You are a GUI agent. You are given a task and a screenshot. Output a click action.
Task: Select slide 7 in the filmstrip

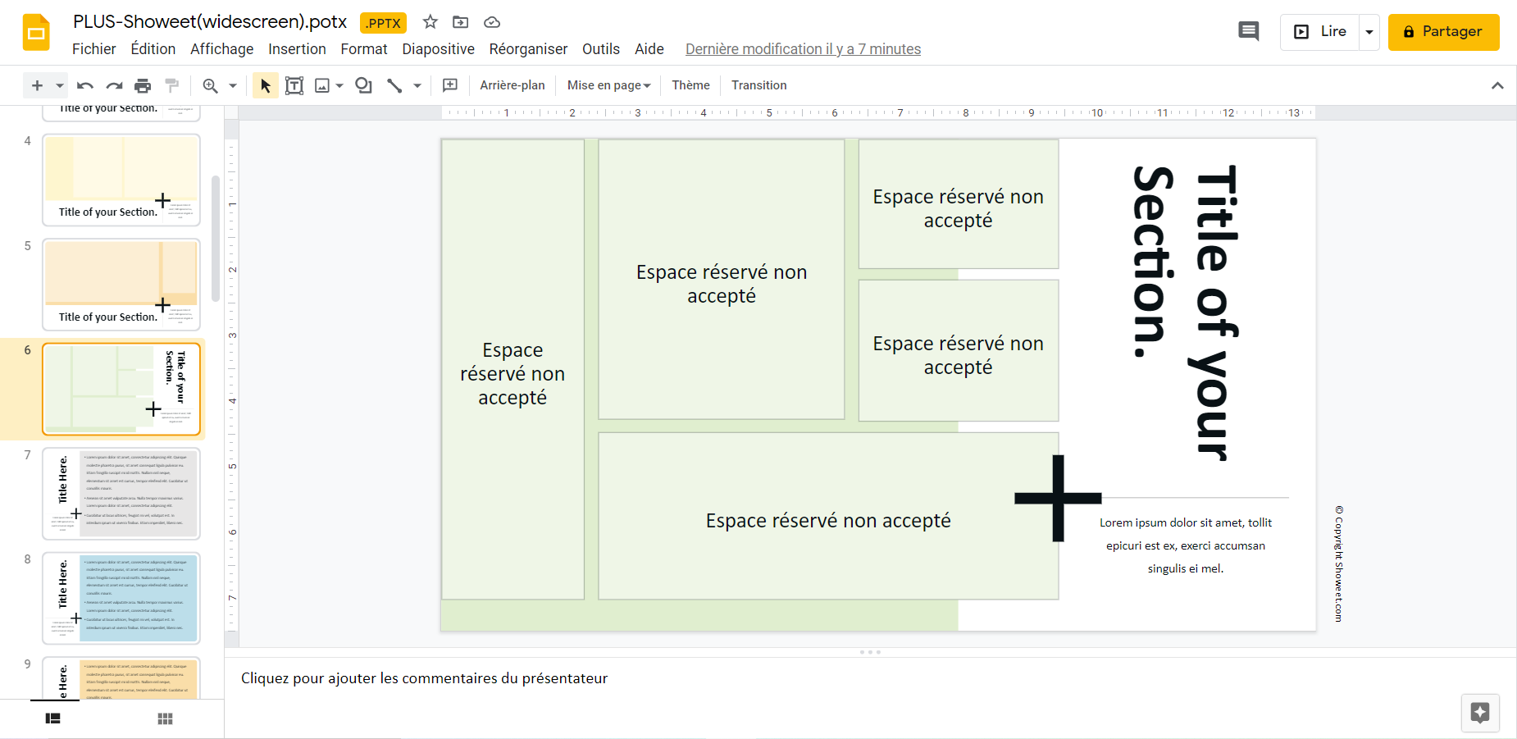[x=121, y=493]
